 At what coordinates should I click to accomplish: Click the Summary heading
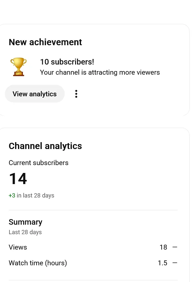(25, 222)
